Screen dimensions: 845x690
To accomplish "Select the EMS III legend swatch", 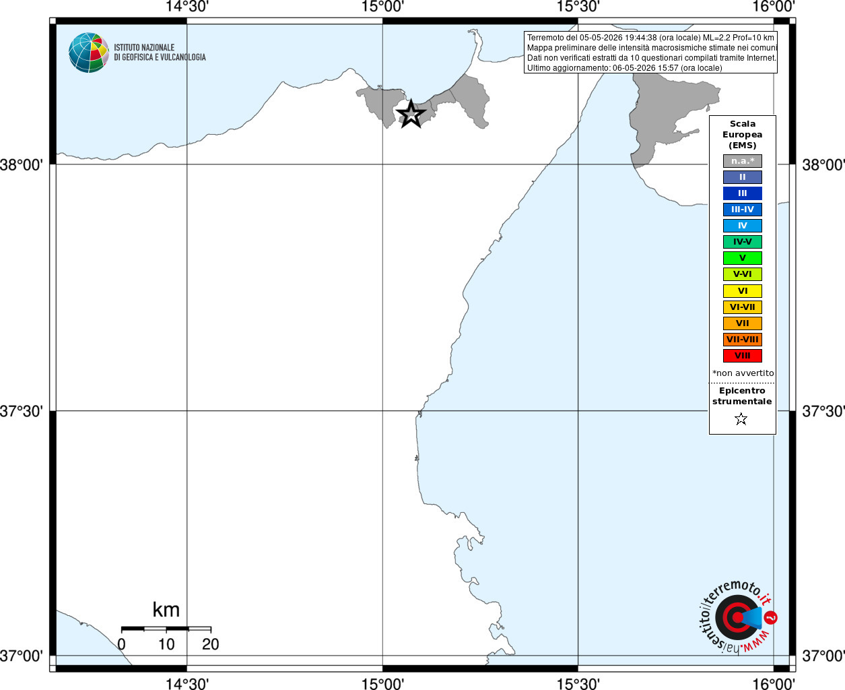I will coord(743,193).
